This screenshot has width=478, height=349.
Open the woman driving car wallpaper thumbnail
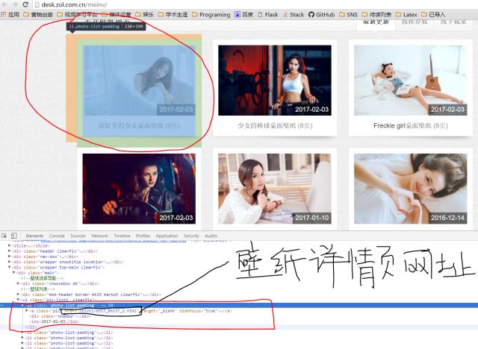click(x=139, y=189)
